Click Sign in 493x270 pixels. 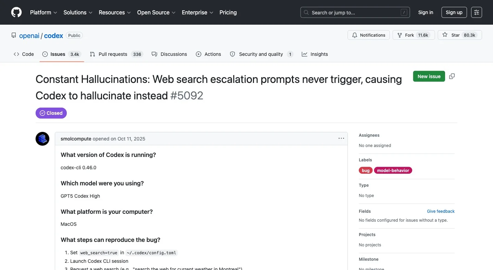click(x=426, y=12)
